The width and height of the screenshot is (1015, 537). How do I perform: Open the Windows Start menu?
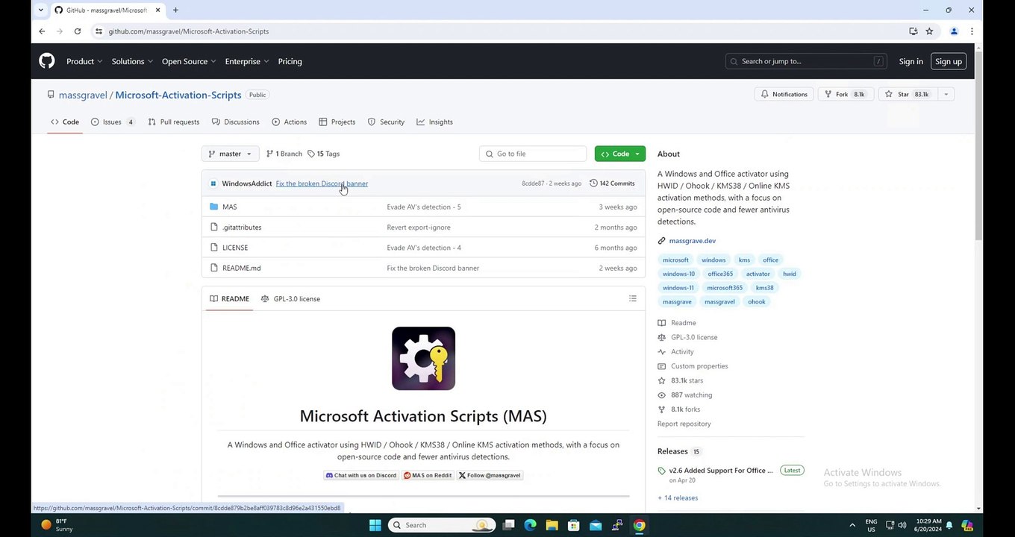375,525
